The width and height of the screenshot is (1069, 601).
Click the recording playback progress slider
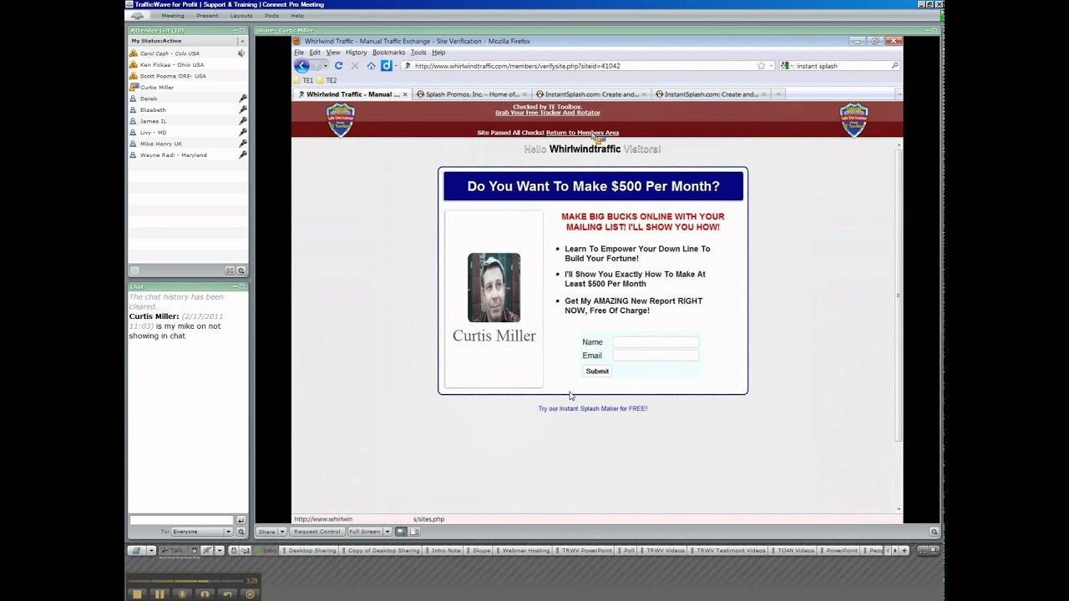point(185,581)
